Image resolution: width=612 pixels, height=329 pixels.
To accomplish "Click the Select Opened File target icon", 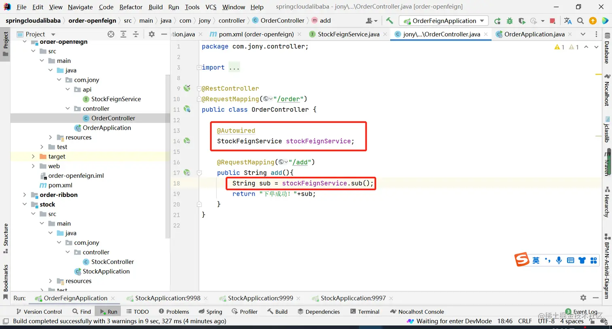I will click(x=111, y=34).
